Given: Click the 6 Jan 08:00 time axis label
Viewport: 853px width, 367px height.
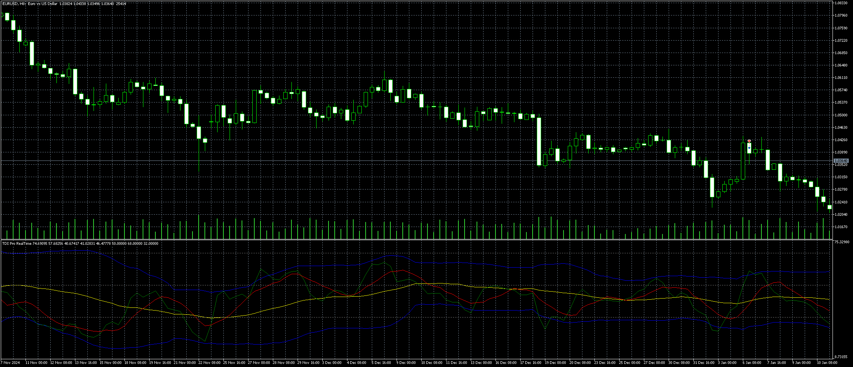Looking at the screenshot, I should (x=753, y=363).
